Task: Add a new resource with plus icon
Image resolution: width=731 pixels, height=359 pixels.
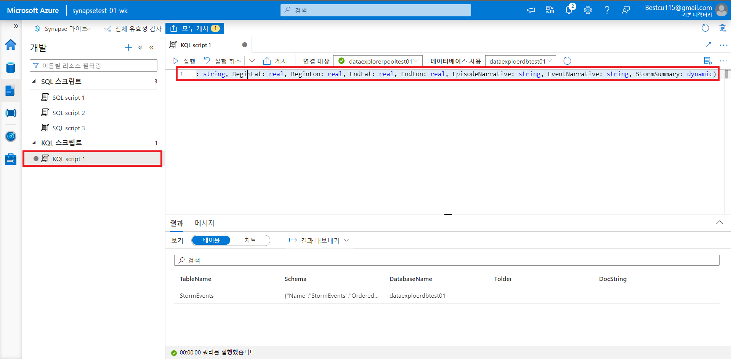Action: click(128, 48)
